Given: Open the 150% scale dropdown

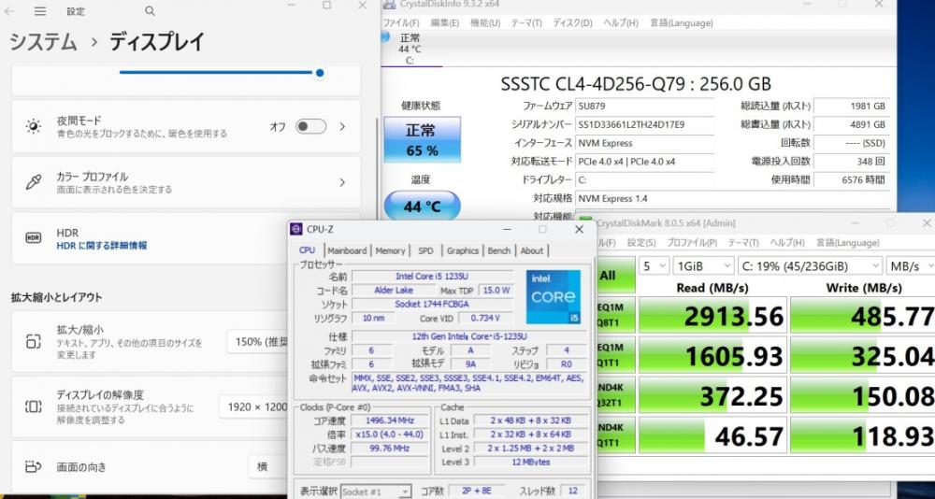Looking at the screenshot, I should click(x=258, y=342).
